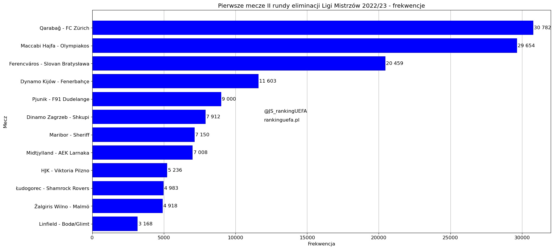
Task: Select the Maribor - Sheriff bar
Action: [143, 135]
